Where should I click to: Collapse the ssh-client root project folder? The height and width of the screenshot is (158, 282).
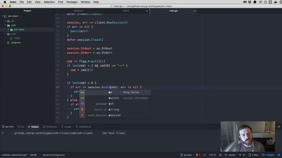point(2,16)
